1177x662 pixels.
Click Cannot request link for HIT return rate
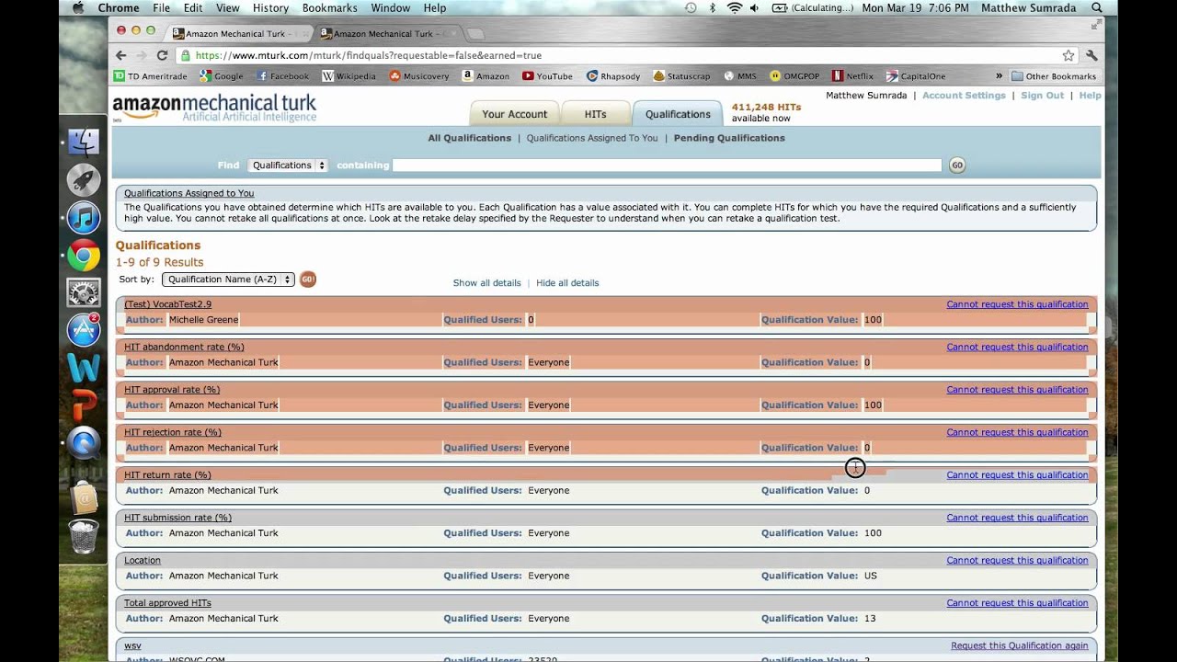(x=1017, y=475)
